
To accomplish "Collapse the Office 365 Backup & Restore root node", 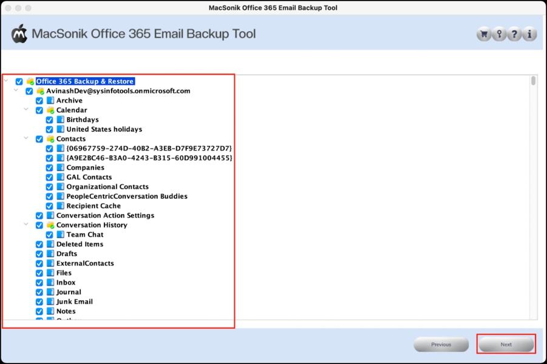I will tap(6, 81).
